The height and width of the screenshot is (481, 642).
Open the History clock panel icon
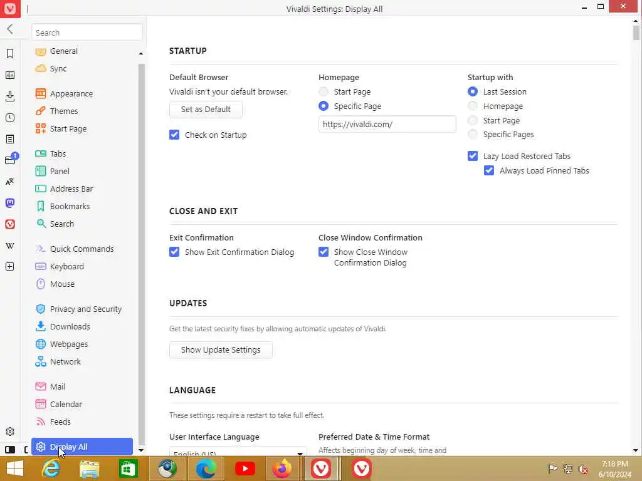10,118
